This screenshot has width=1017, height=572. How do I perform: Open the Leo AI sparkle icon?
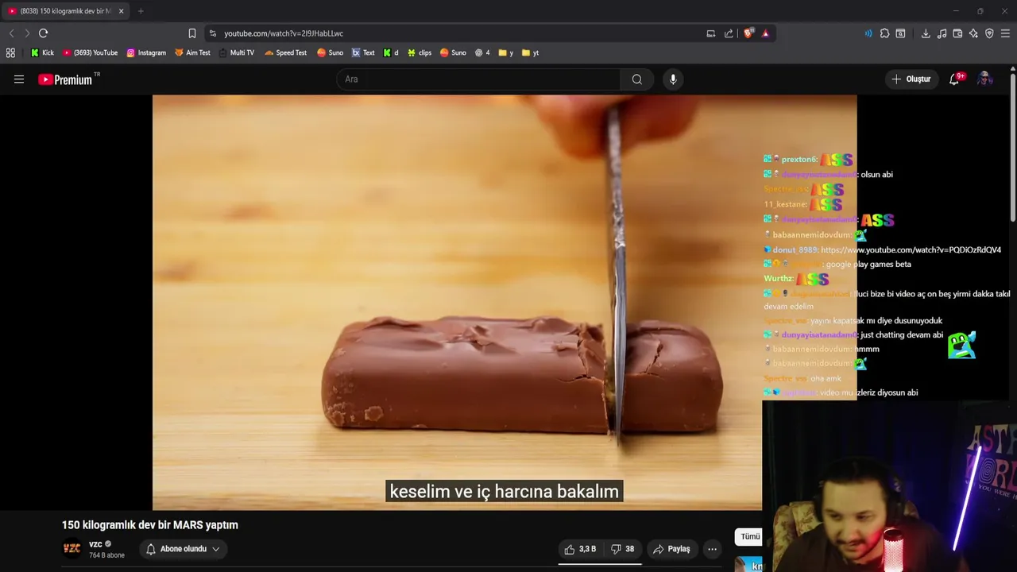[973, 33]
